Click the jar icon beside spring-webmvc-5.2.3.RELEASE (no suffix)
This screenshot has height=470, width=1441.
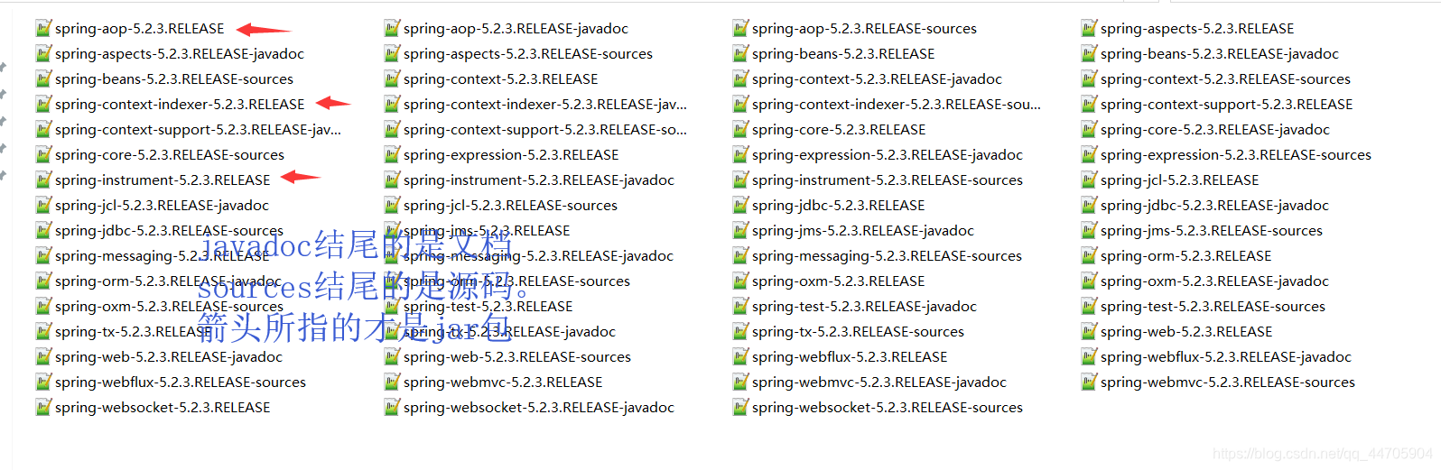point(392,382)
